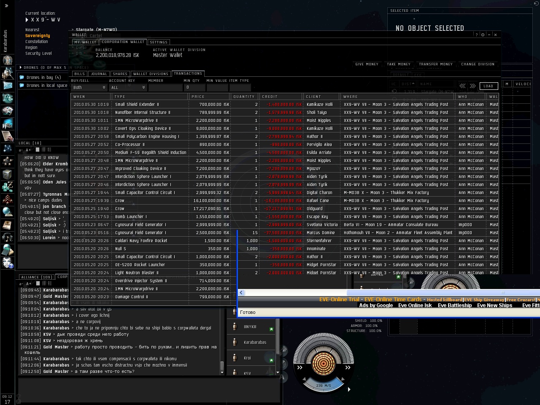
Task: Click the Member filter input field
Action: [x=165, y=87]
